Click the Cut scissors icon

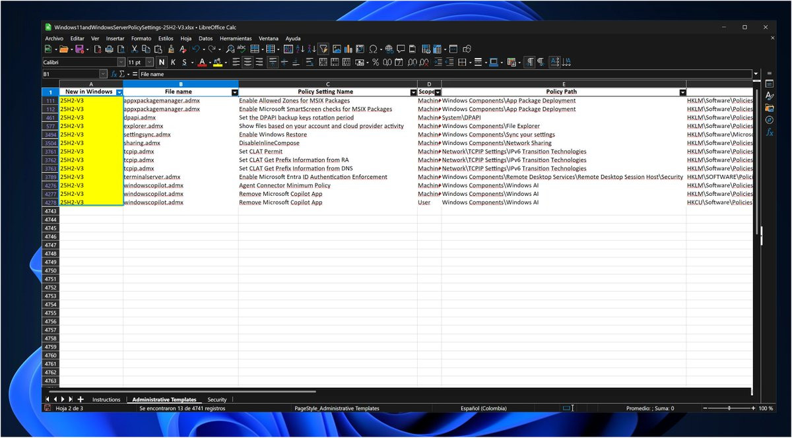point(135,49)
